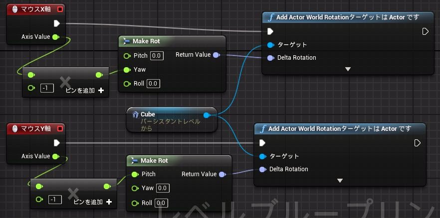Click the マウスY軸 event node mouse icon

[x=14, y=129]
